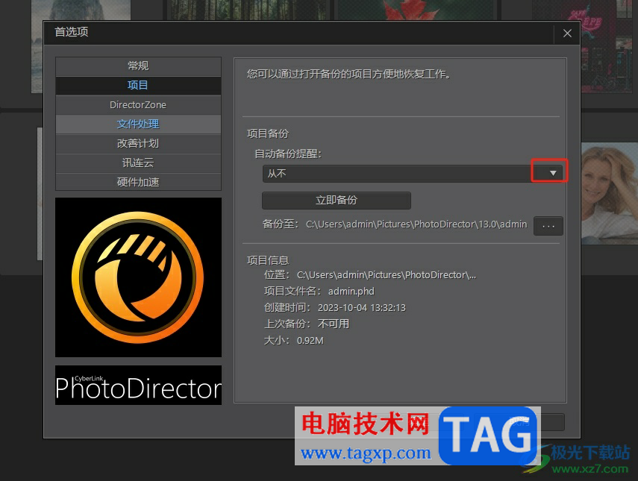The width and height of the screenshot is (638, 481).
Task: Click the 上次备份 value 不可用
Action: click(334, 324)
